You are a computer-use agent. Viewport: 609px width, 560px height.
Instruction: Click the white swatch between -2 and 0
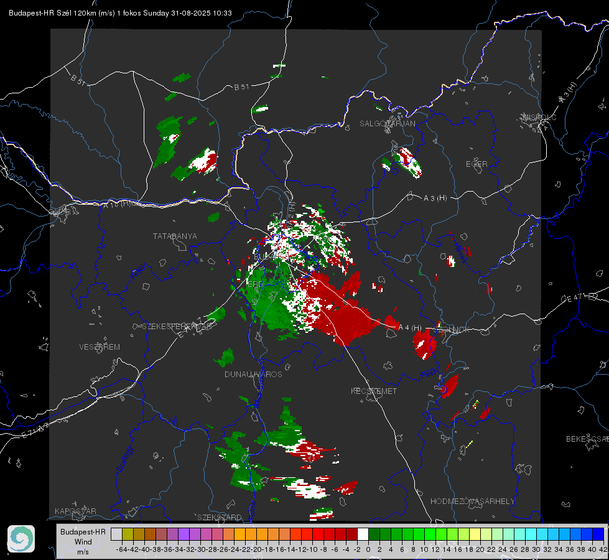coord(363,534)
